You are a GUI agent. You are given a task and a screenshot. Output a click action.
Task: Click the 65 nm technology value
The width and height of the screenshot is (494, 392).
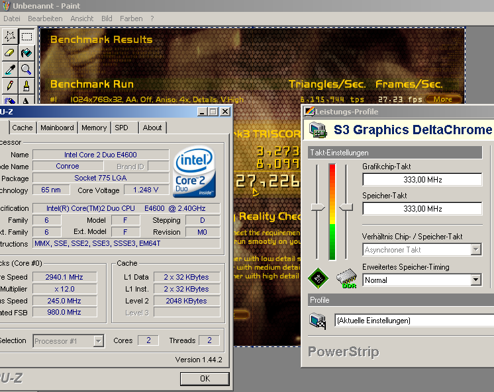(51, 190)
